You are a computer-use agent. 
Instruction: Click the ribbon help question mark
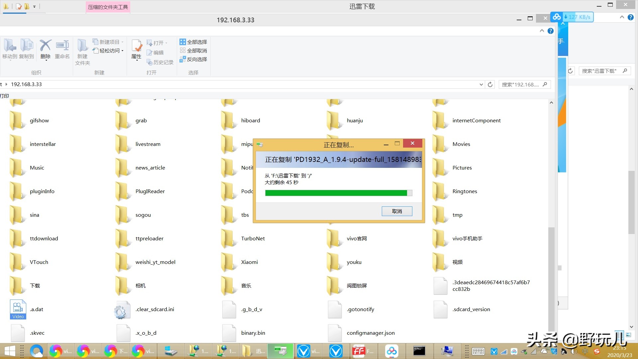[551, 31]
